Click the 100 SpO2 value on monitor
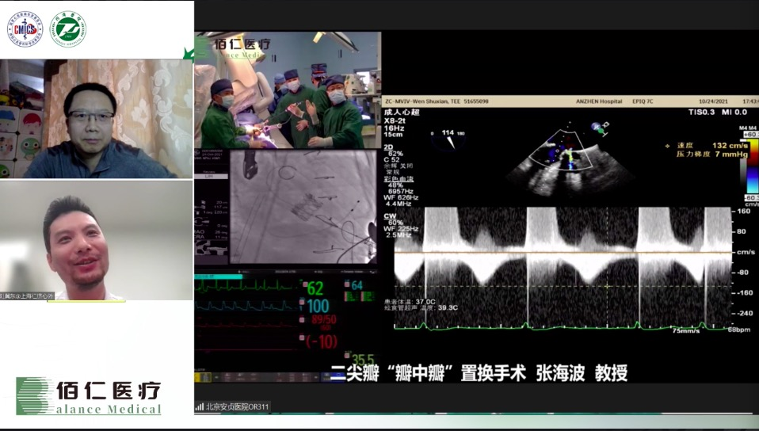This screenshot has height=431, width=759. click(317, 305)
